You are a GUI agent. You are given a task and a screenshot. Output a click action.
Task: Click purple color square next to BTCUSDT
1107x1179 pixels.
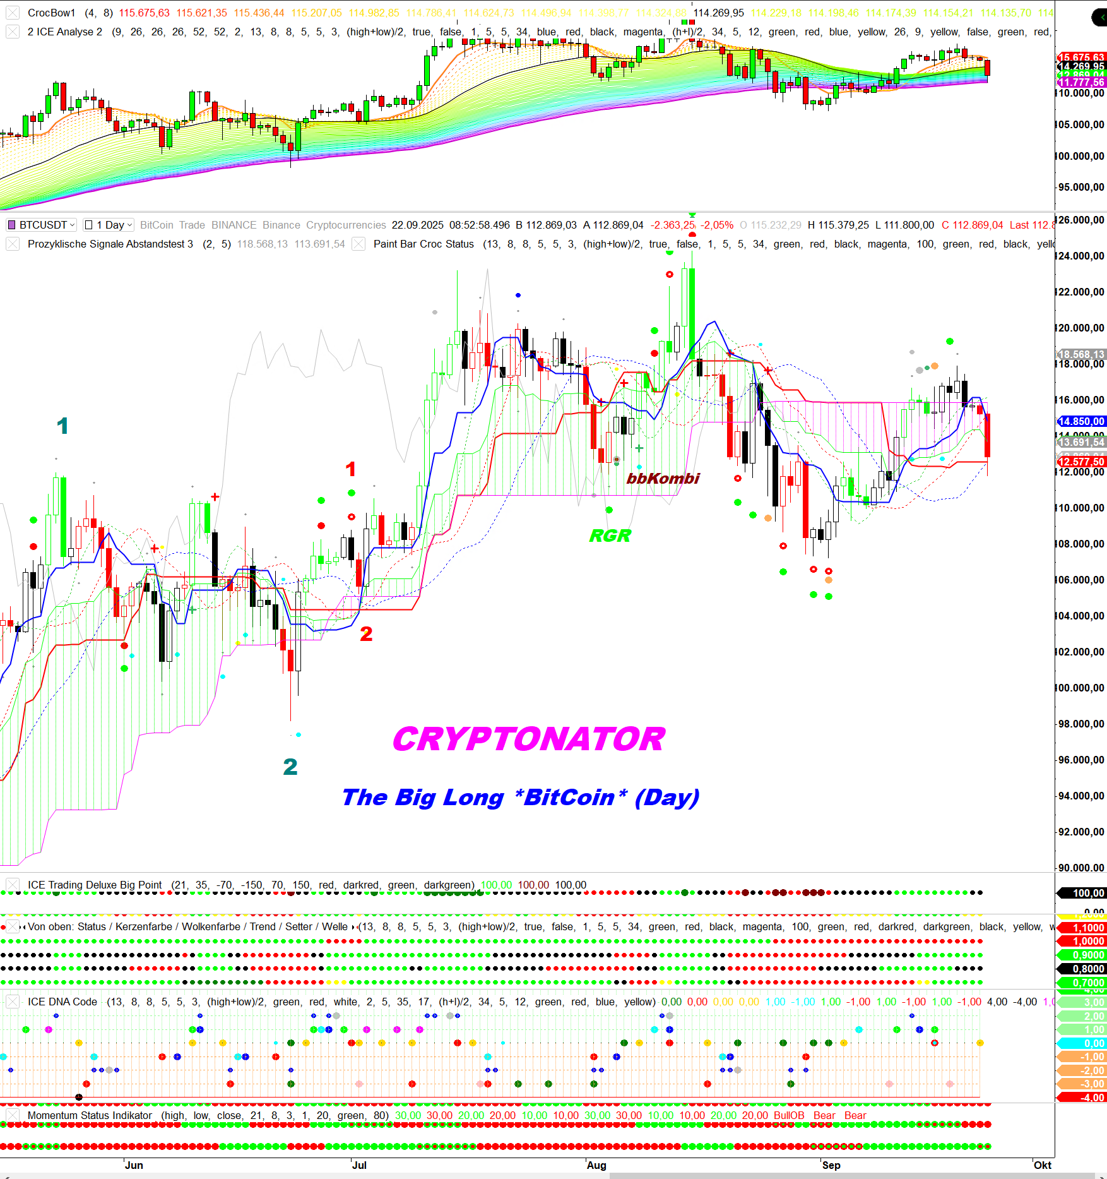11,225
